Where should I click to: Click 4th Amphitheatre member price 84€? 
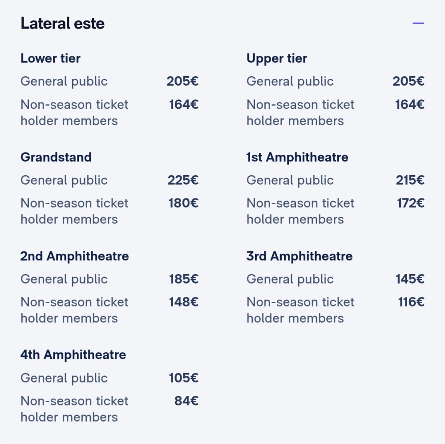[186, 401]
